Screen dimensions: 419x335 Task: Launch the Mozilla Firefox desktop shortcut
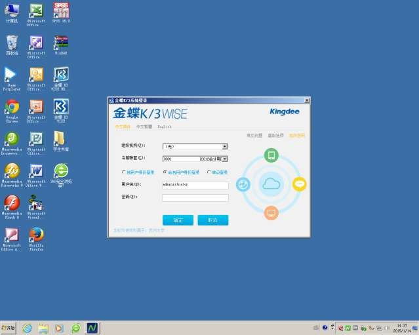36,239
